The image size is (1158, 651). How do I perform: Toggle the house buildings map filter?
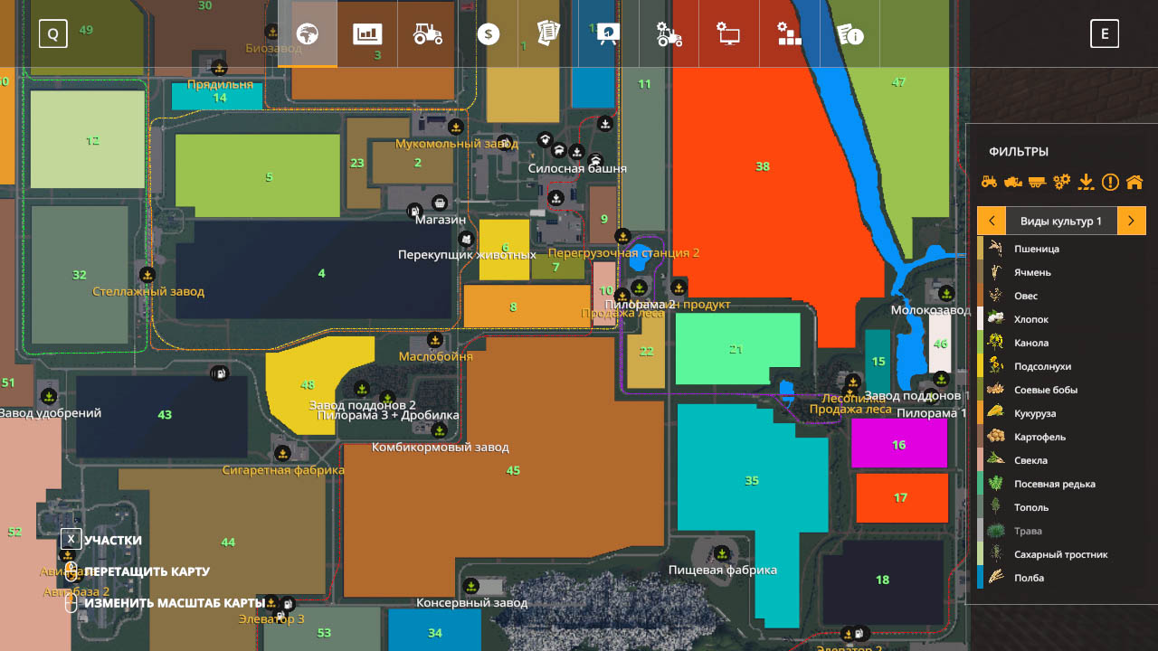click(x=1134, y=182)
